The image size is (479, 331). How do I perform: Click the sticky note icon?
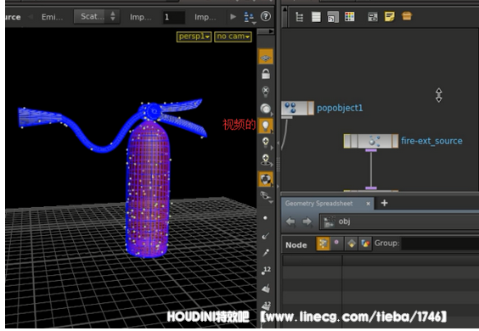point(390,16)
